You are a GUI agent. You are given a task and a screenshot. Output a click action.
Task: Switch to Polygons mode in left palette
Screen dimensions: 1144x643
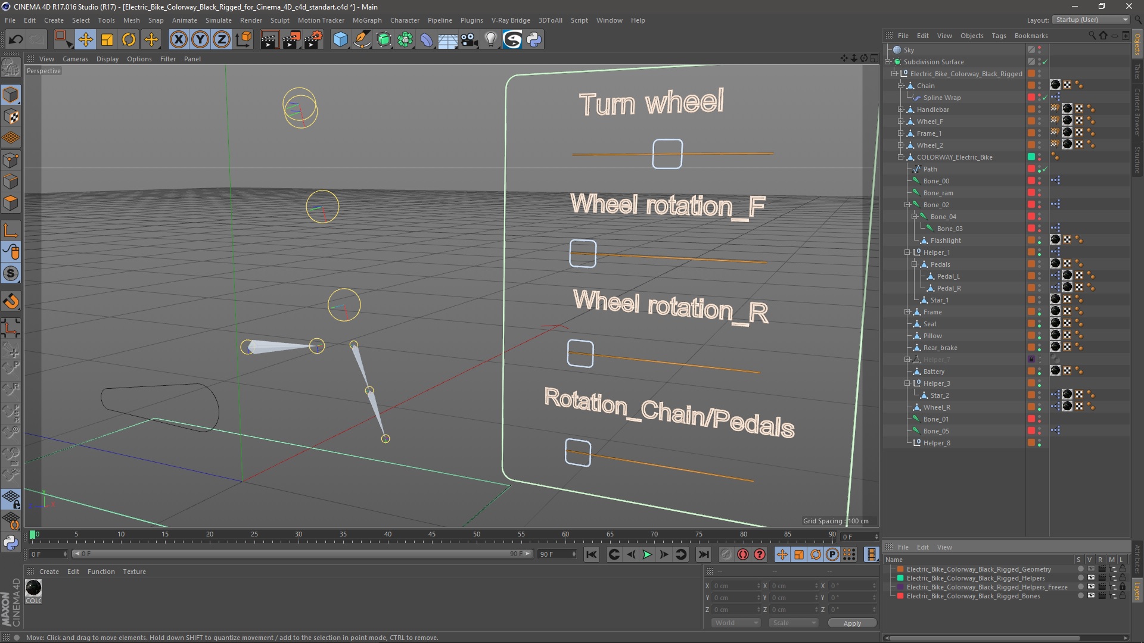[x=11, y=203]
